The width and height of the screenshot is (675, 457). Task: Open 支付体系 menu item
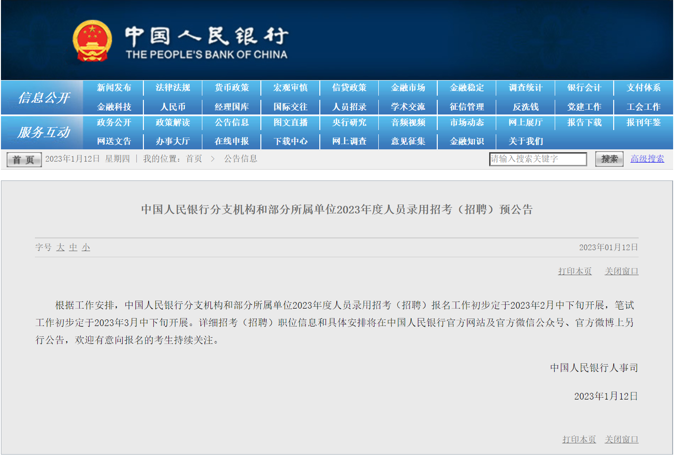point(643,88)
